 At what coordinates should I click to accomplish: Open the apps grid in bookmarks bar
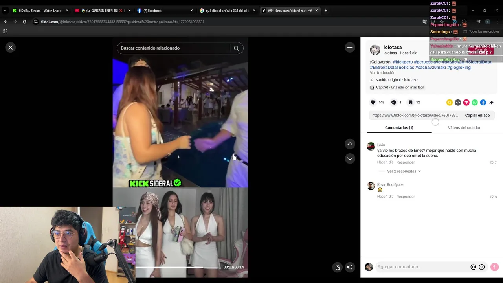pyautogui.click(x=5, y=31)
